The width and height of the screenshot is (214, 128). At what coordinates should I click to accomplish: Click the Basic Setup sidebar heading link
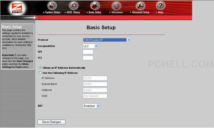click(x=12, y=27)
